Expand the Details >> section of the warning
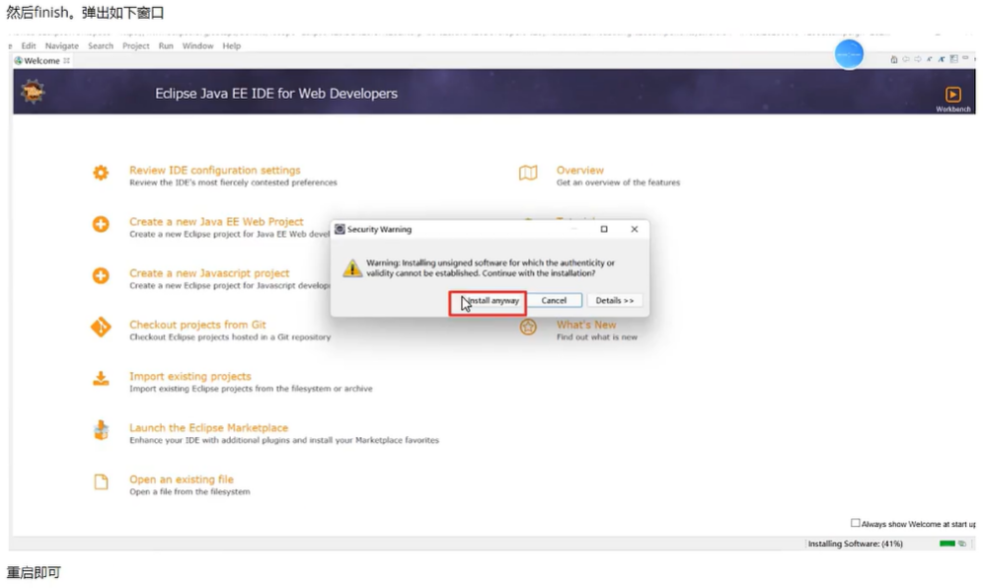Screen dimensions: 983x588 614,300
